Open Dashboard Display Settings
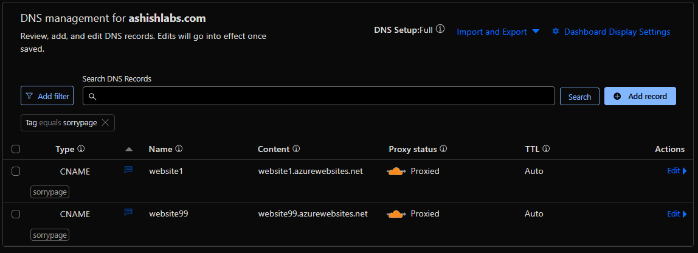This screenshot has width=698, height=253. coord(611,32)
